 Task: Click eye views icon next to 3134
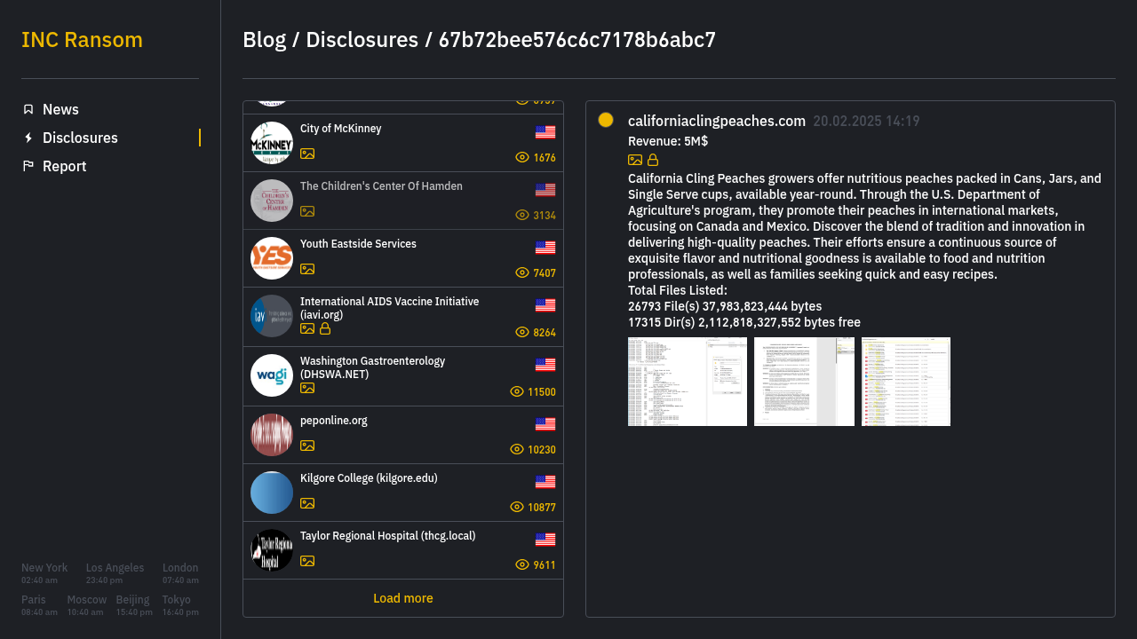coord(522,215)
